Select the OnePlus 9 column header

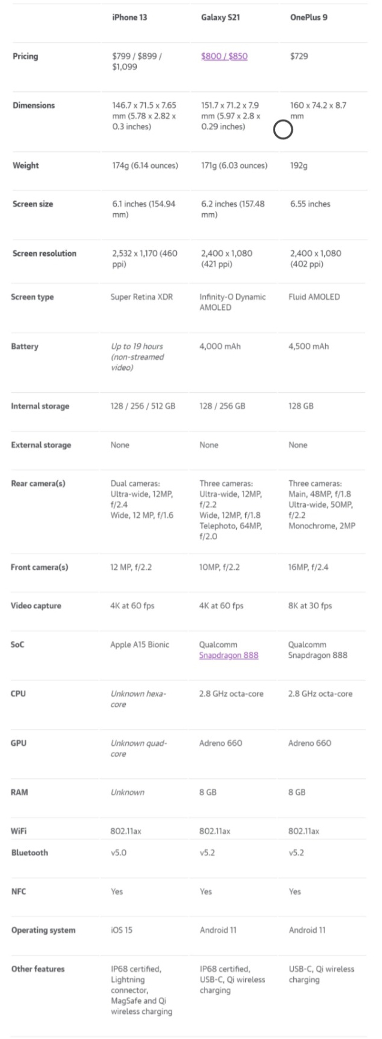(309, 17)
